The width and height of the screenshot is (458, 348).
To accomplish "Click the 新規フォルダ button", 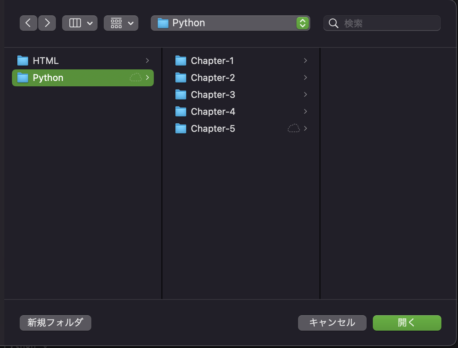I will tap(55, 323).
